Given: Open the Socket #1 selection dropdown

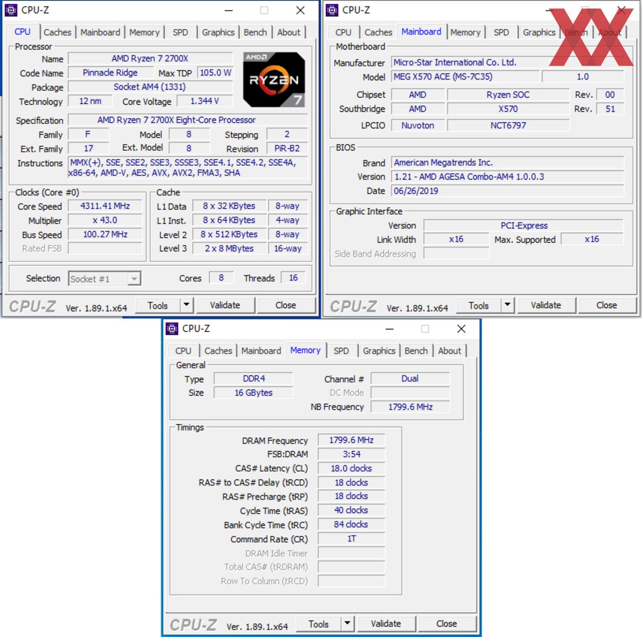Looking at the screenshot, I should point(104,279).
